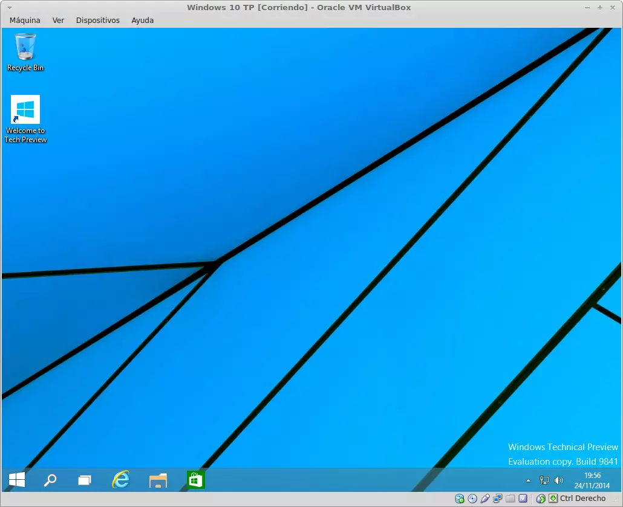Viewport: 623px width, 507px height.
Task: Open the Windows Store taskbar icon
Action: point(196,480)
